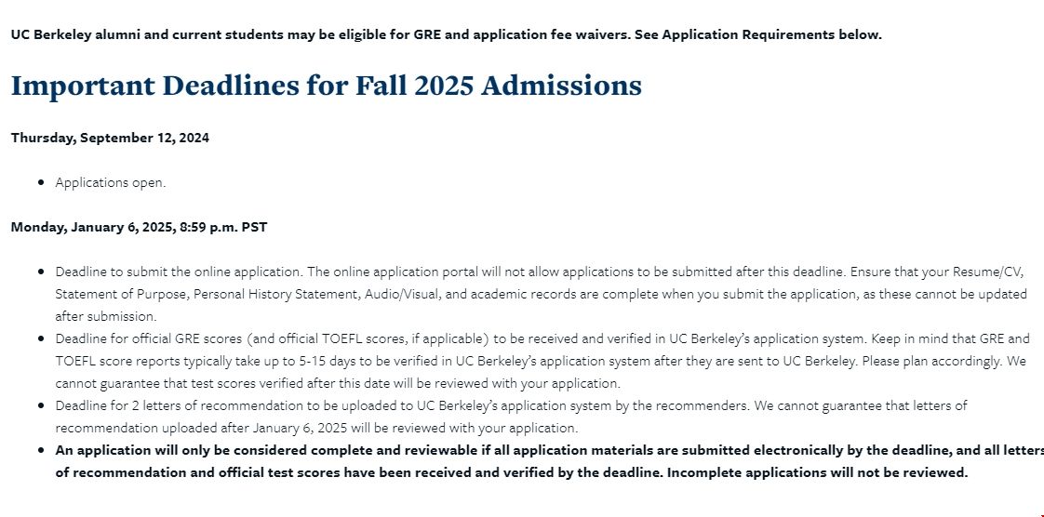Screen dimensions: 1044x517
Task: Click the 'Thursday, September 12, 2024' date line
Action: [110, 138]
